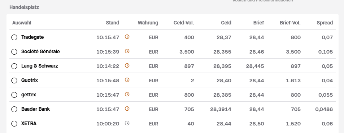Screen dimensions: 344x133
Task: Click timestamp 10:15:48
Action: click(x=108, y=81)
